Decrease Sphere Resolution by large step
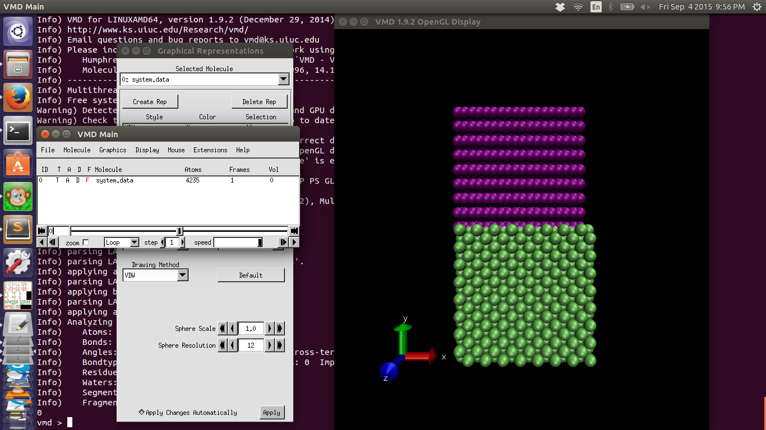Screen dimensions: 766x430 pyautogui.click(x=223, y=345)
